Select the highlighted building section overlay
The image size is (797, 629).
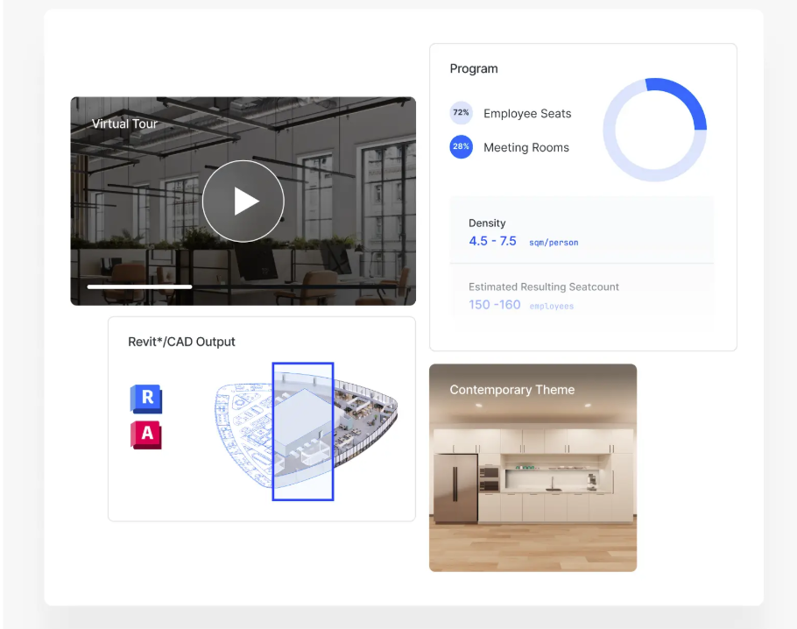click(x=303, y=430)
